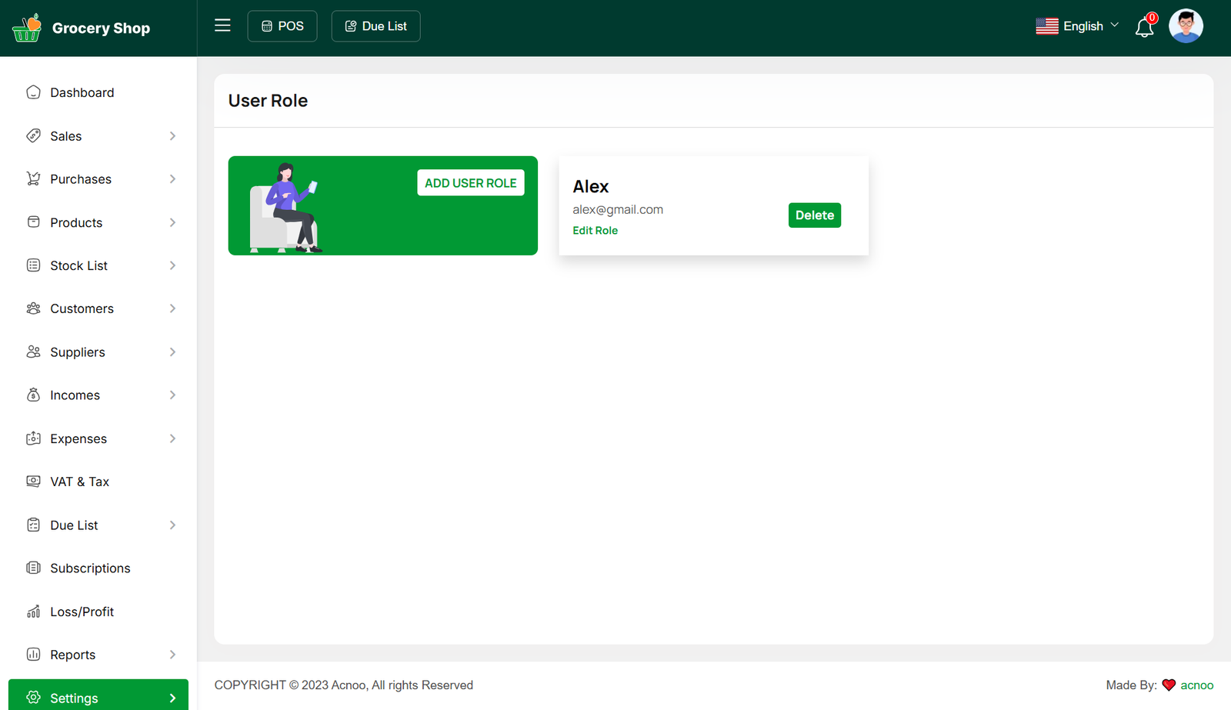Click the Loss/Profit chart icon
1231x710 pixels.
[x=33, y=612]
